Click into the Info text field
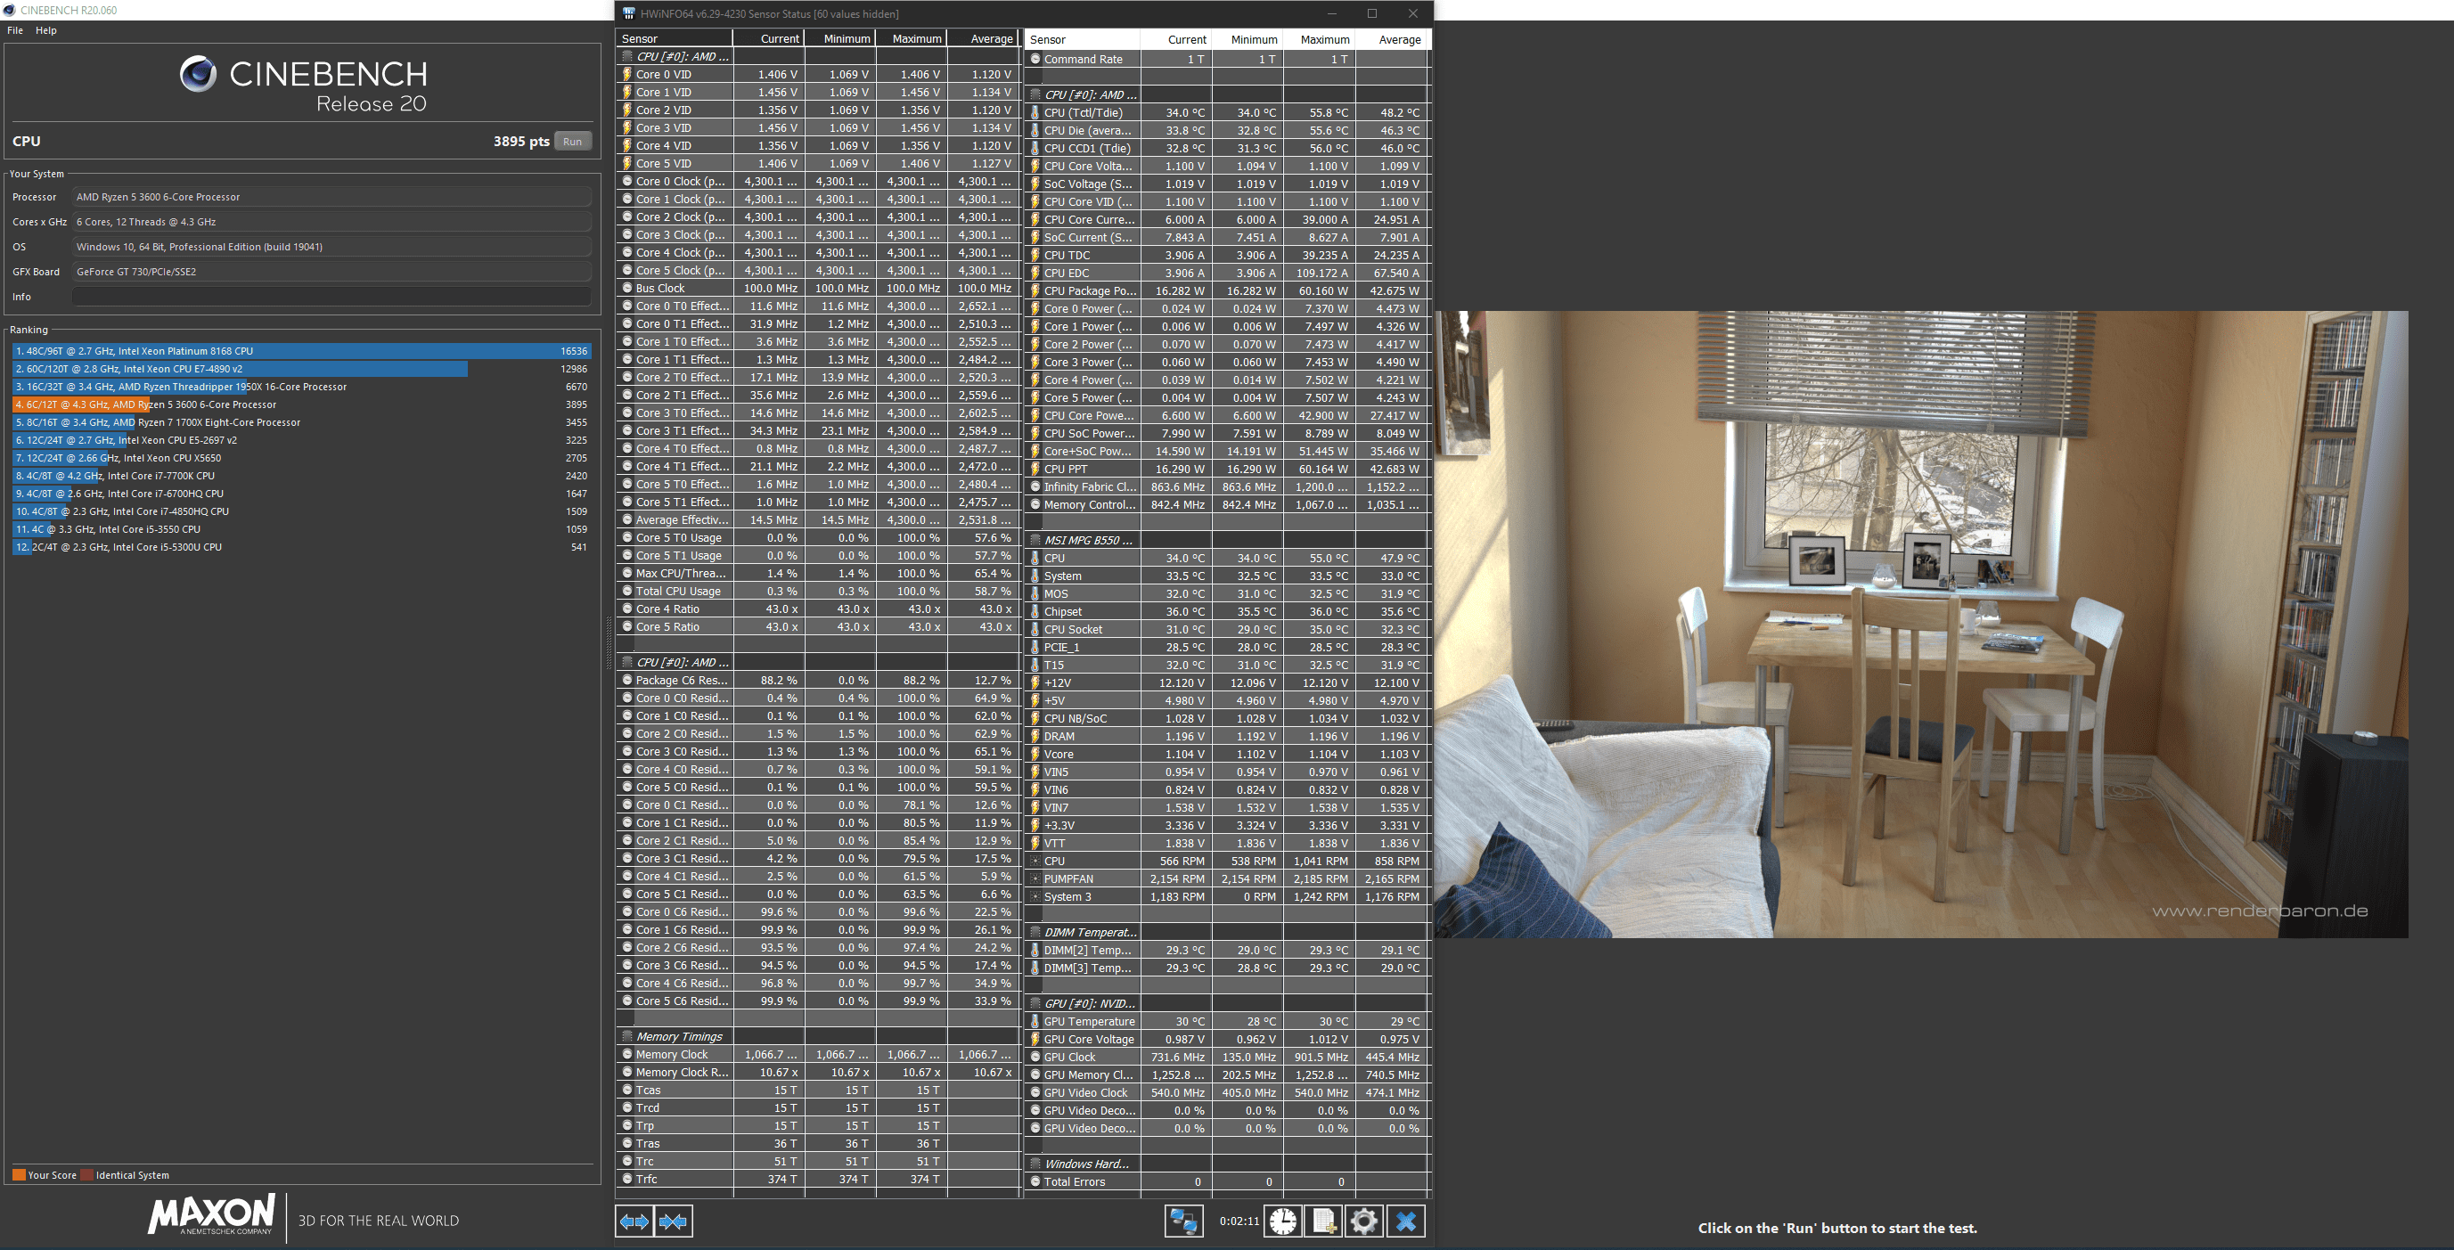This screenshot has height=1250, width=2454. [331, 297]
